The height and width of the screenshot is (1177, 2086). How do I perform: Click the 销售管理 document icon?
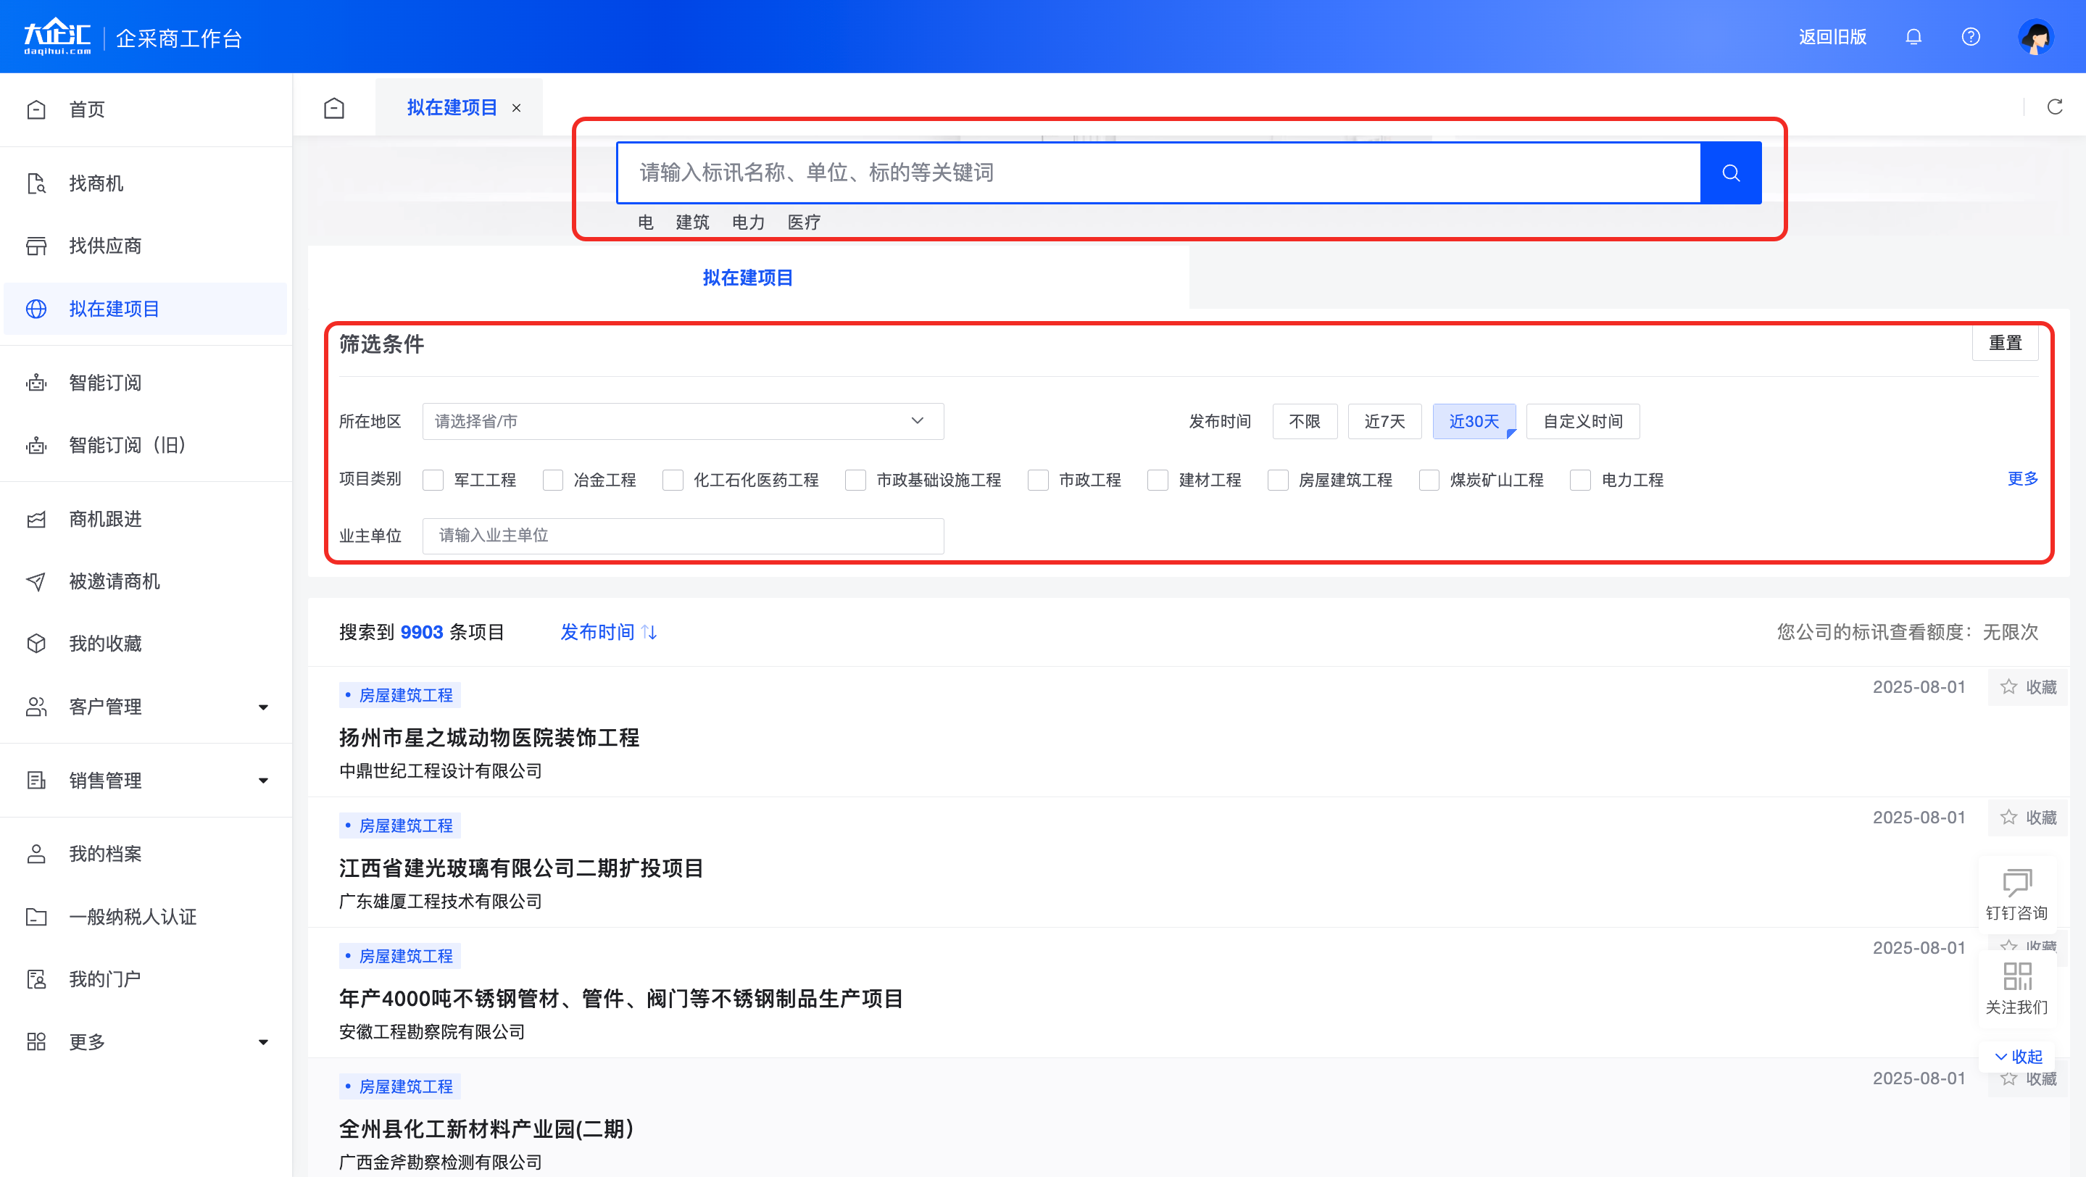(x=36, y=781)
